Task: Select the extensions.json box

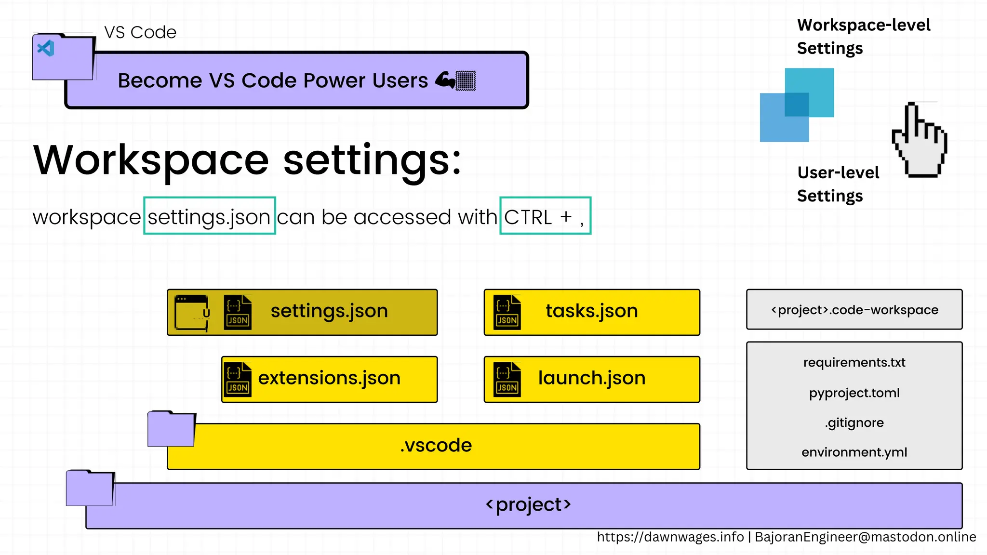Action: tap(329, 379)
